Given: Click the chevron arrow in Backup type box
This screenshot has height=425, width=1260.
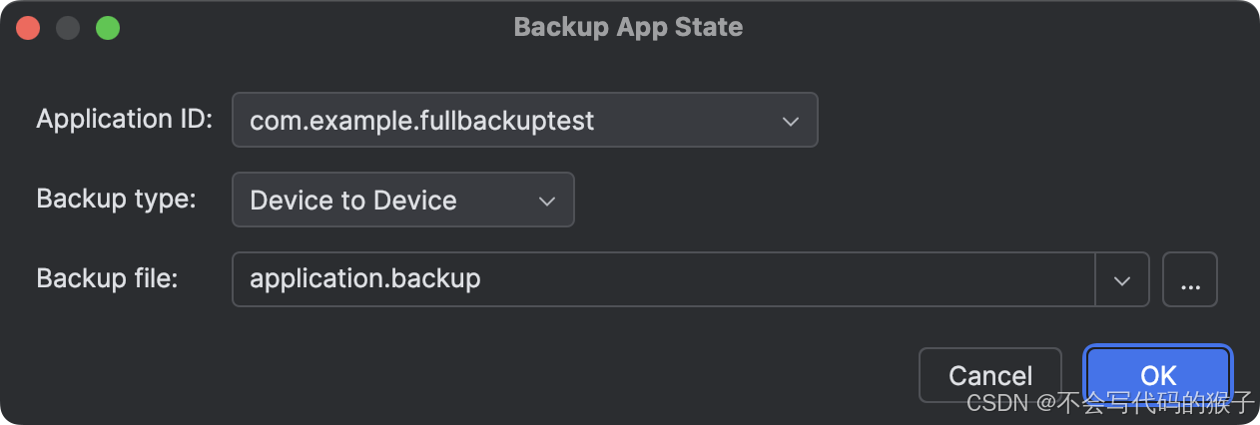Looking at the screenshot, I should 546,201.
